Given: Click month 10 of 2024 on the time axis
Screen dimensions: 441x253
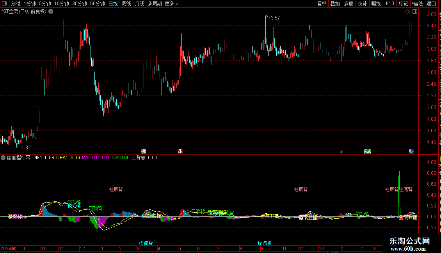Looking at the screenshot, I should [x=44, y=248].
